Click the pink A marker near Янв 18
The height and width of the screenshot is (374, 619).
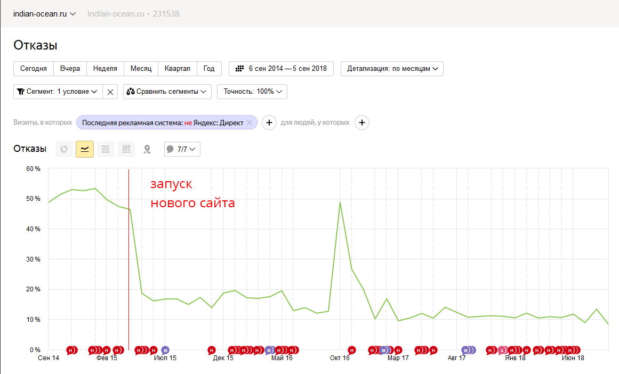[x=502, y=351]
